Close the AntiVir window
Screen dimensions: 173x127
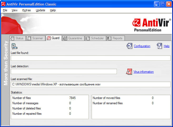point(169,4)
